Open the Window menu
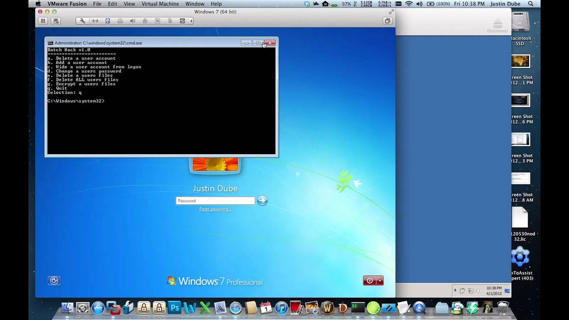 [195, 4]
